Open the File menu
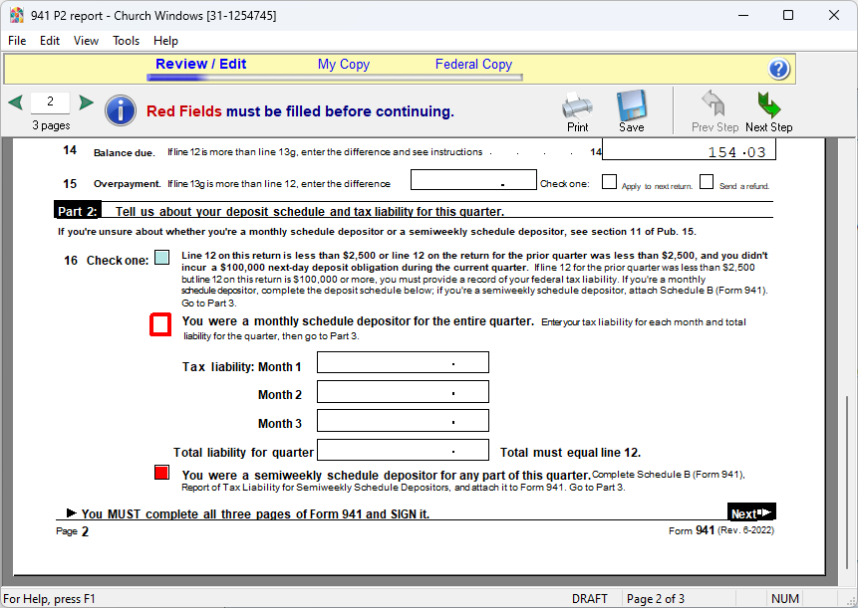 click(x=17, y=41)
